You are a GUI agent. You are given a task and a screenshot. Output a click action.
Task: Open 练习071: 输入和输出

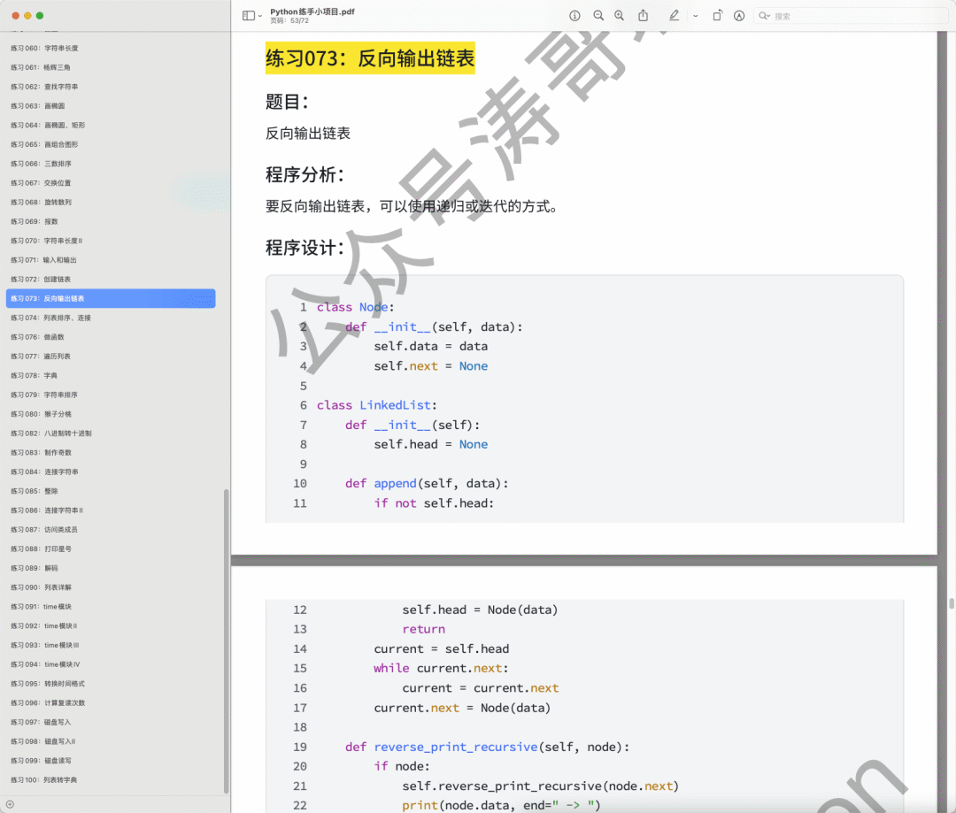pos(44,260)
